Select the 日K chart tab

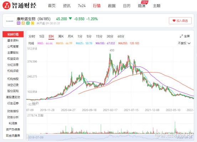[x=51, y=36]
